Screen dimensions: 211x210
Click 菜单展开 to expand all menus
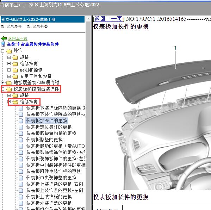(x=14, y=26)
